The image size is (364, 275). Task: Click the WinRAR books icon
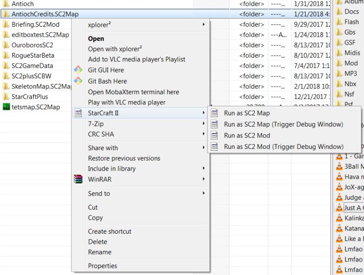coord(78,179)
